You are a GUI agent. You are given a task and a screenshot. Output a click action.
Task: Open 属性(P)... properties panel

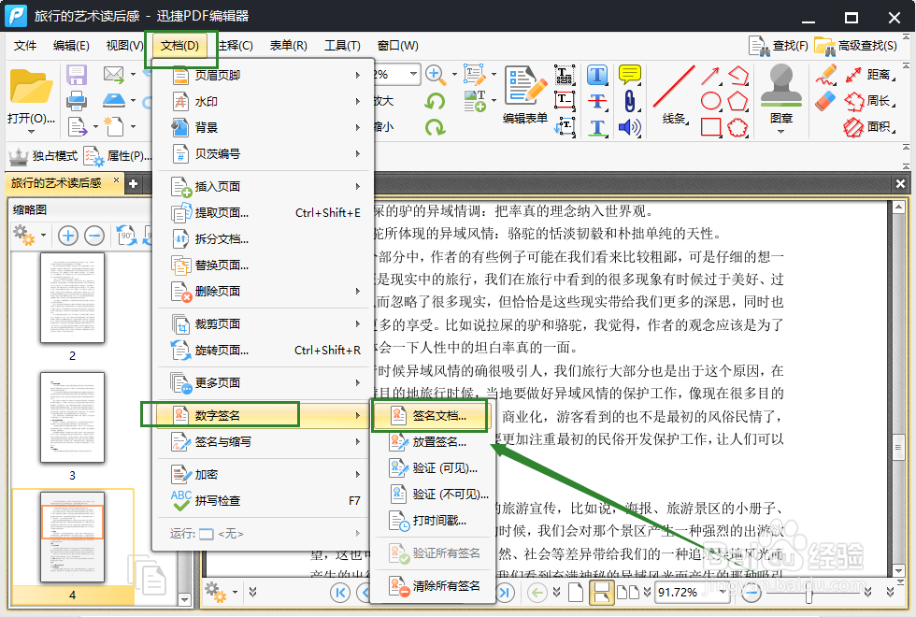[118, 156]
